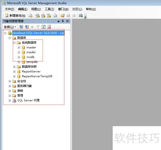Screen dimensions: 161x150
Task: Toggle auto-hide pin on Object Explorer
Action: [x=63, y=21]
